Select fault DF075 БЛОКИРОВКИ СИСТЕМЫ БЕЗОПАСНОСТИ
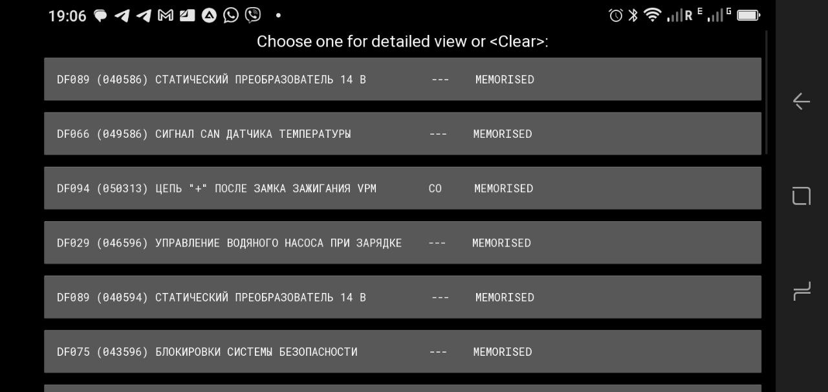Image resolution: width=828 pixels, height=392 pixels. pyautogui.click(x=402, y=351)
